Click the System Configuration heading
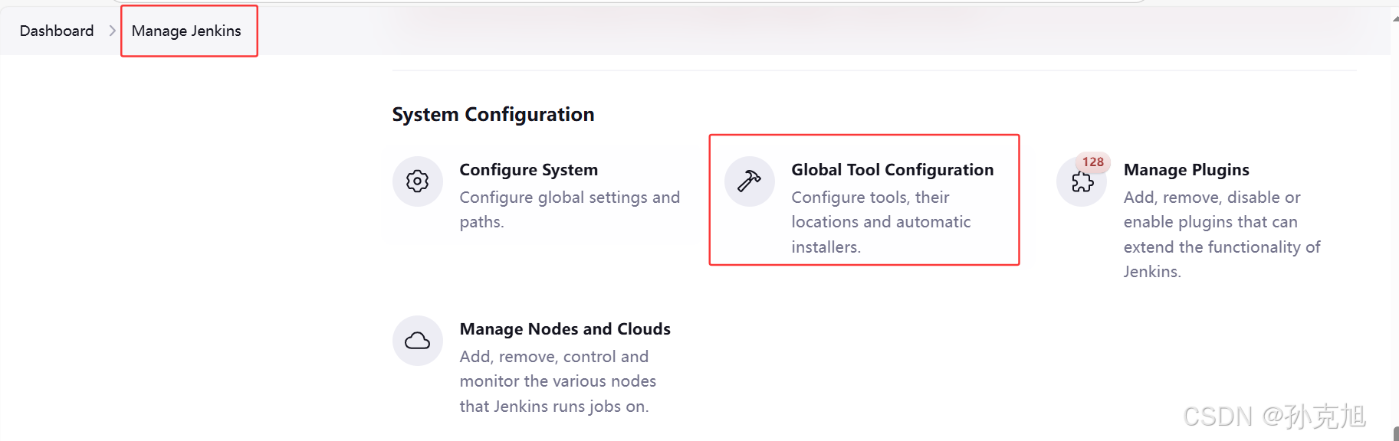This screenshot has height=441, width=1399. tap(493, 115)
